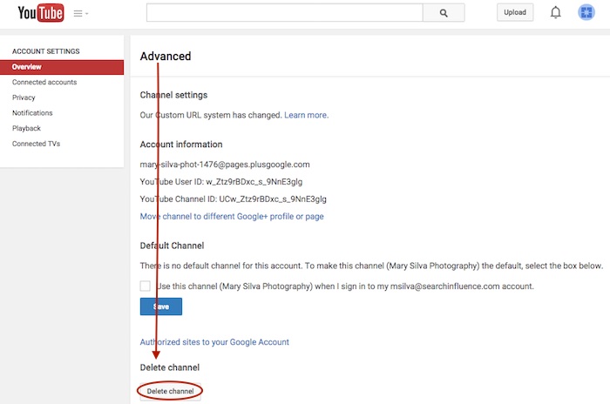
Task: Open the notifications bell
Action: [555, 13]
